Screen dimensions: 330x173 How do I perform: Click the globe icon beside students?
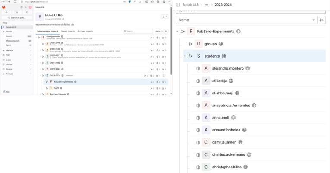(224, 56)
